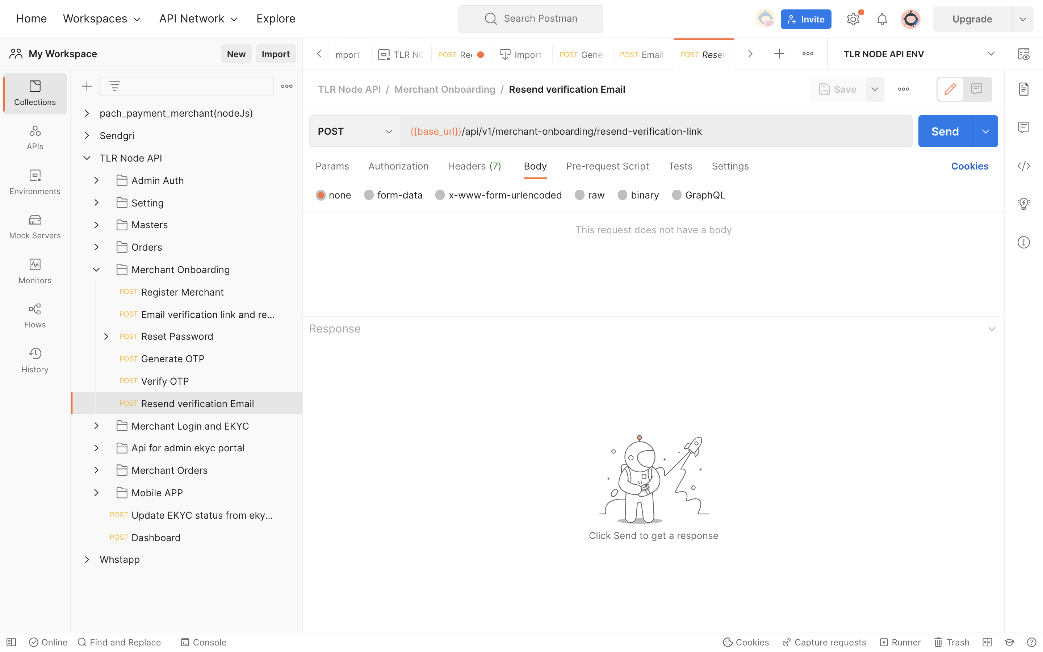Open collections view more options dots
The width and height of the screenshot is (1043, 652).
click(x=286, y=86)
